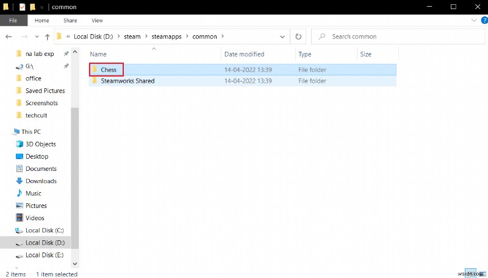Viewport: 488px width, 278px height.
Task: Click the forward navigation arrow
Action: (x=24, y=36)
